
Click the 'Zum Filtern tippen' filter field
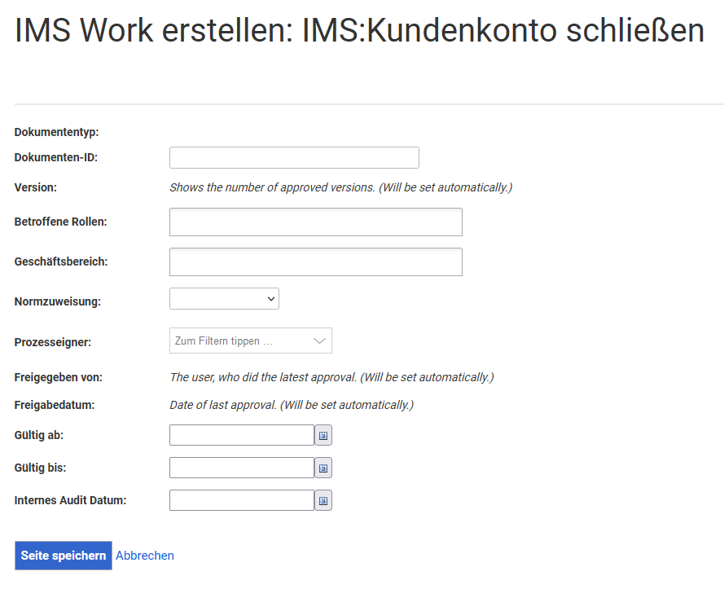pos(236,341)
